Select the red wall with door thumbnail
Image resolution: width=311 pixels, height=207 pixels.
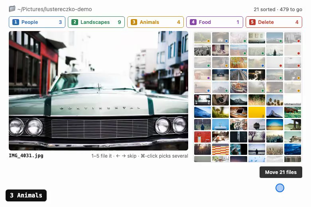[x=203, y=137]
